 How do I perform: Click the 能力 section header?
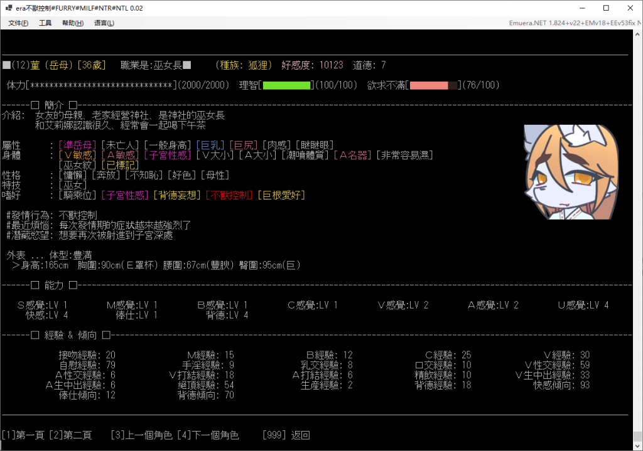(54, 285)
